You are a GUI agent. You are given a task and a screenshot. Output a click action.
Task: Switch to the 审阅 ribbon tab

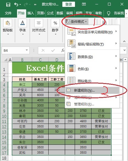(x=69, y=13)
